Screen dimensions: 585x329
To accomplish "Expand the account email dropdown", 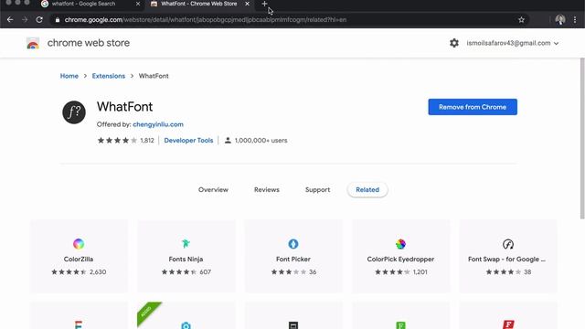I will pos(513,43).
